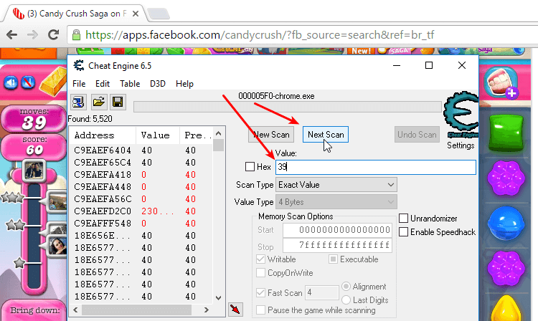Open the Cheat Engine process list icon
The height and width of the screenshot is (321, 538).
click(78, 102)
